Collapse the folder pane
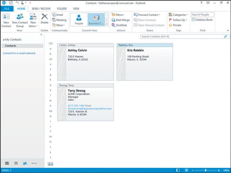 click(41, 35)
